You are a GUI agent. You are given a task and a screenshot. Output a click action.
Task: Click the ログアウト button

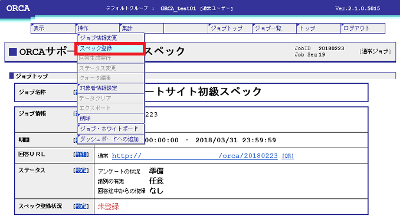point(363,28)
